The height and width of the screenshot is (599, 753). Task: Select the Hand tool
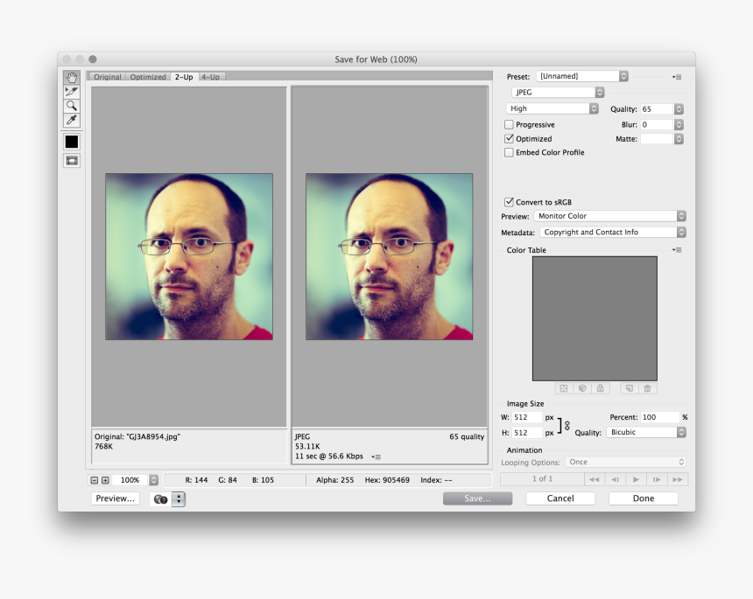point(71,79)
